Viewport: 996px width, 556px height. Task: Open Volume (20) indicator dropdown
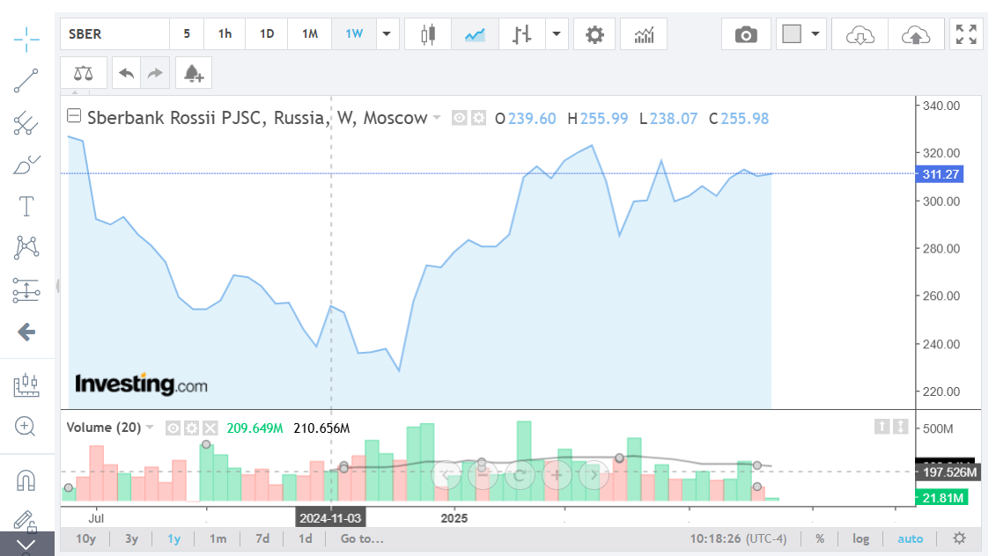click(150, 428)
